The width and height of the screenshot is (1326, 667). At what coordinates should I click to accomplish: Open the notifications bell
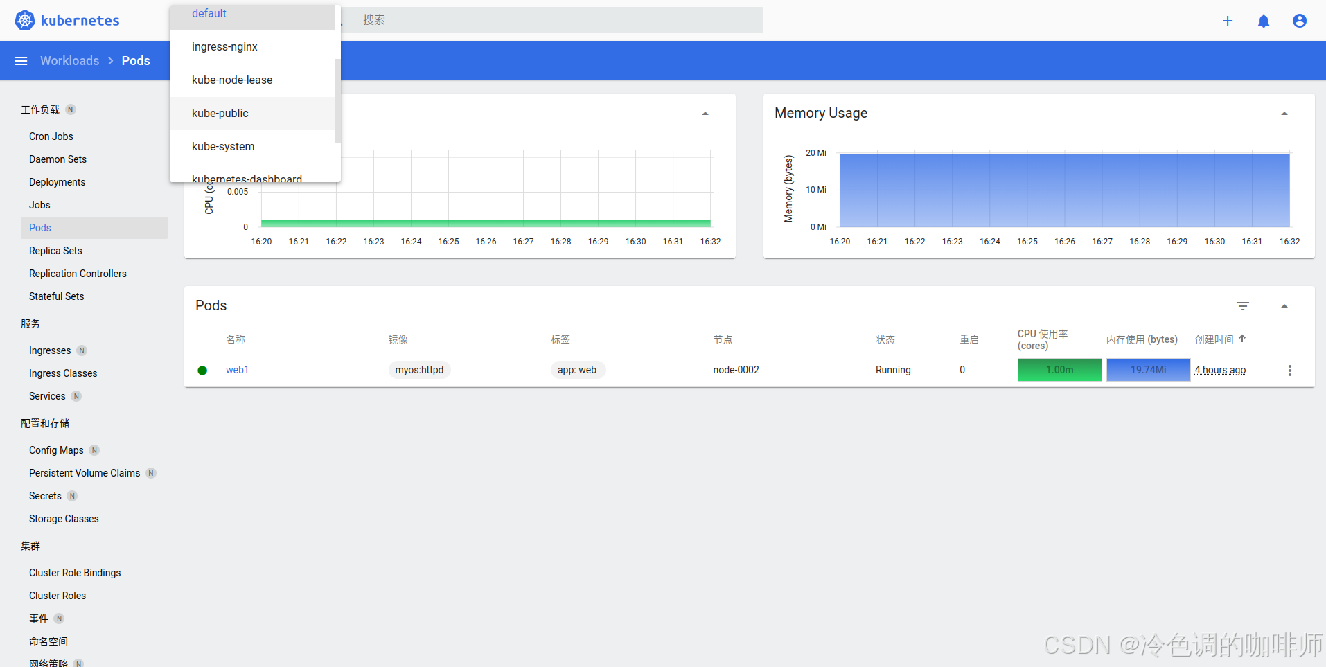click(x=1264, y=21)
